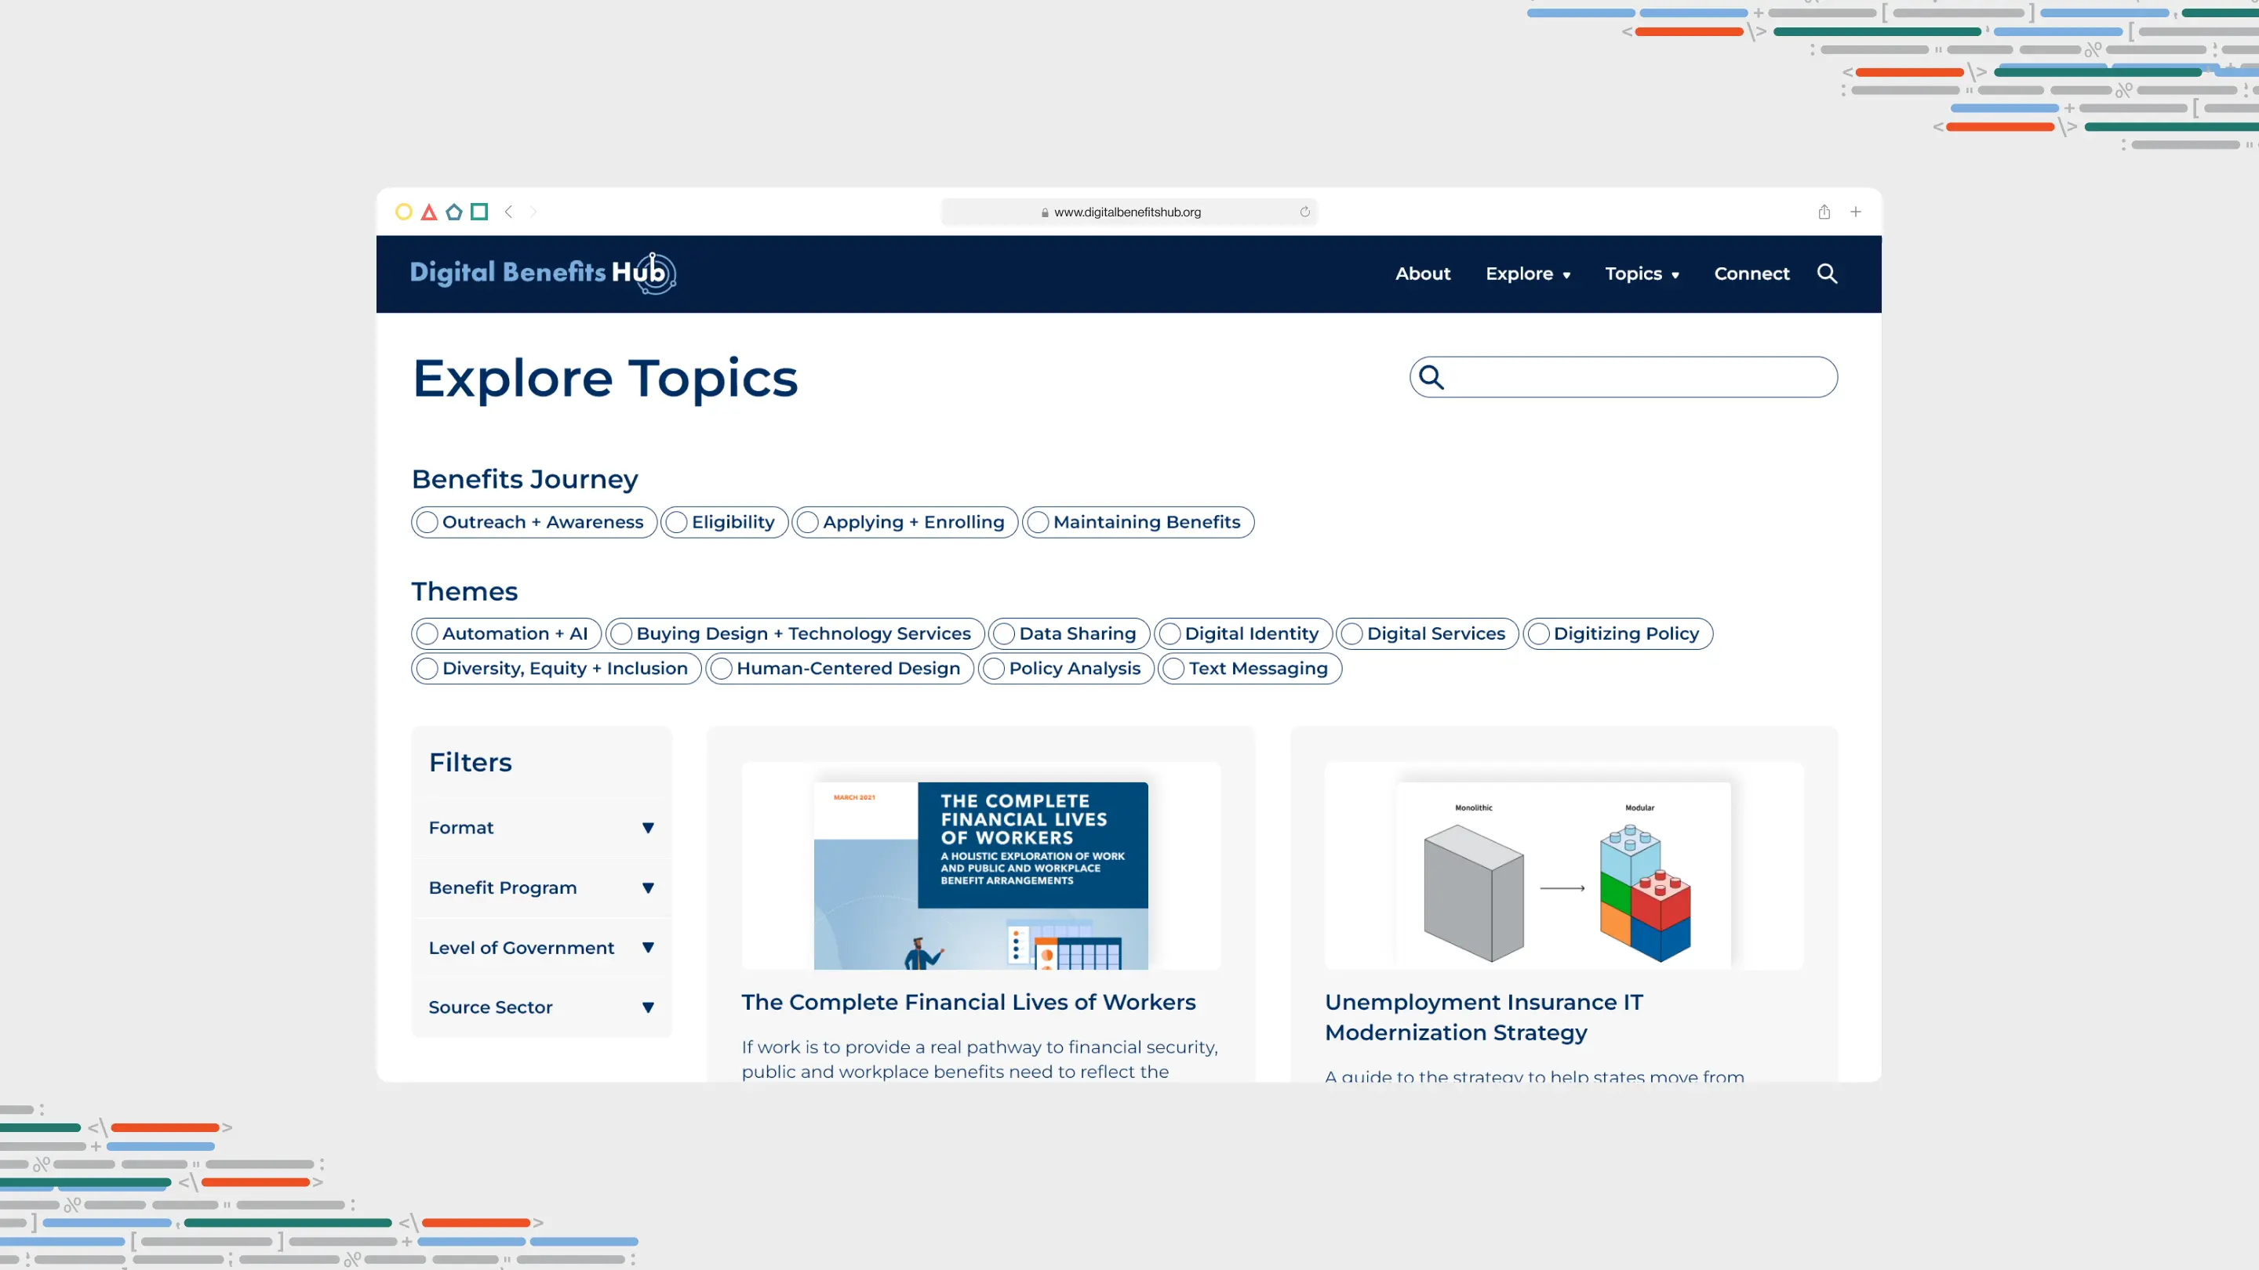Open a new tab with plus icon

(x=1856, y=211)
